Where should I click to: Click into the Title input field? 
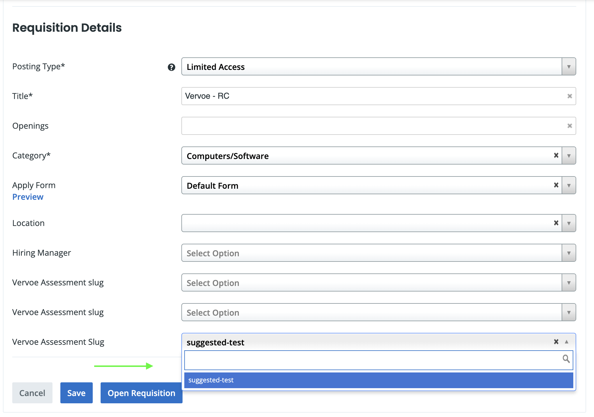coord(379,96)
